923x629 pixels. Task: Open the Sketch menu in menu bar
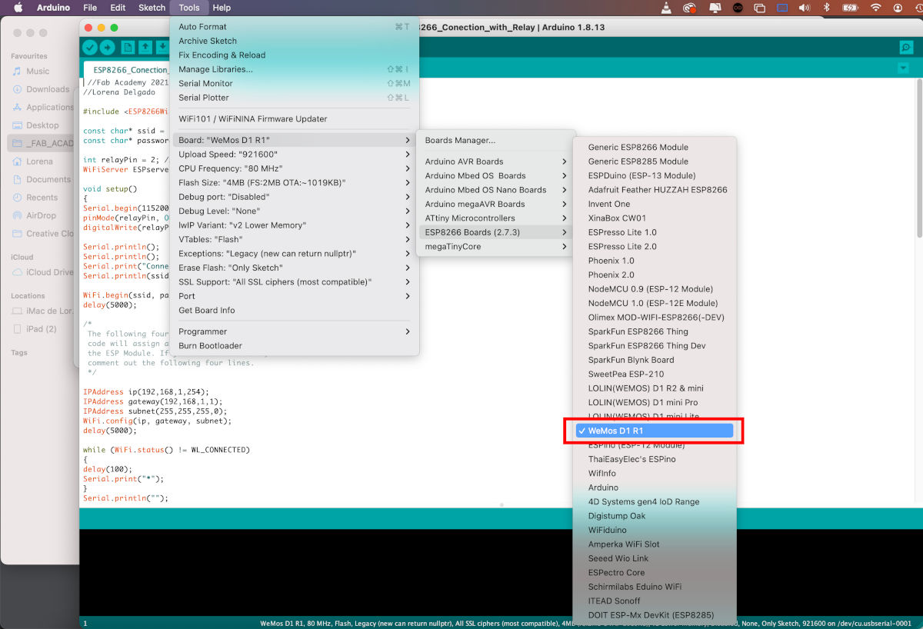[152, 8]
